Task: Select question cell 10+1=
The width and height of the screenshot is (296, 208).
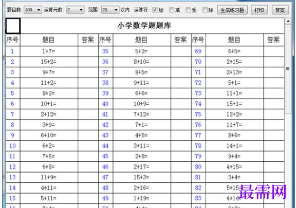Action: coord(49,104)
